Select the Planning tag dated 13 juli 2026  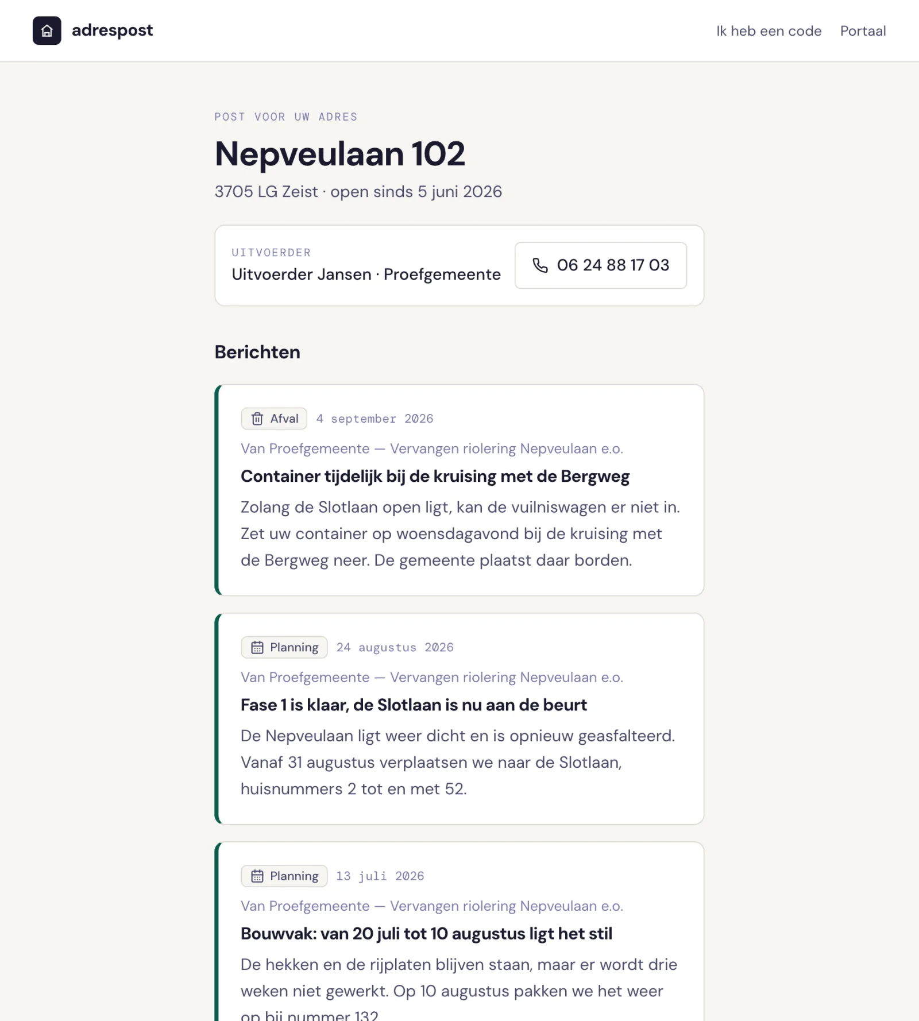pos(284,876)
